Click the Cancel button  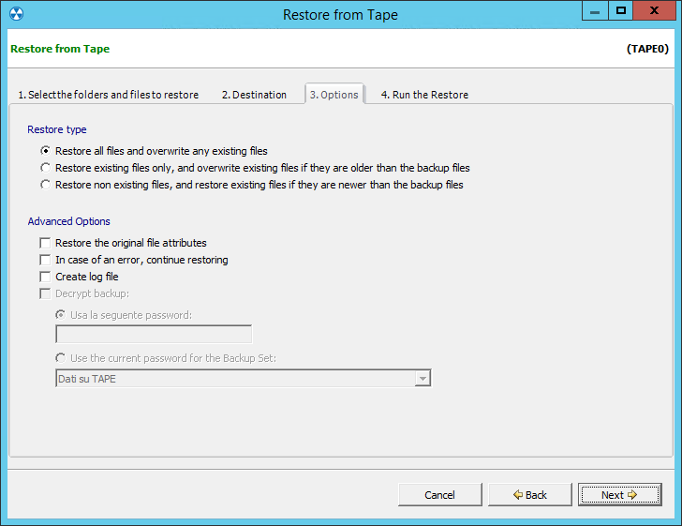[x=439, y=495]
